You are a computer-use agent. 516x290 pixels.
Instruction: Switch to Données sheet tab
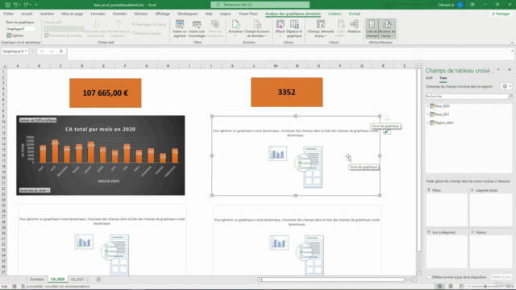pos(37,280)
